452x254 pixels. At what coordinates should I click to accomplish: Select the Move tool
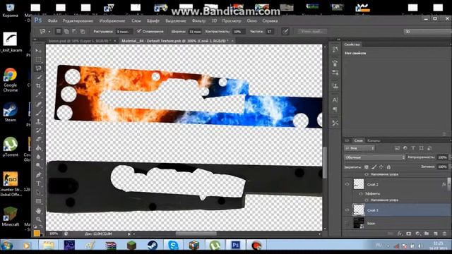pyautogui.click(x=38, y=50)
